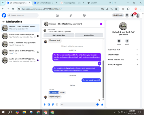Open the account profile picture menu
Image resolution: width=144 pixels, height=115 pixels.
pyautogui.click(x=138, y=16)
